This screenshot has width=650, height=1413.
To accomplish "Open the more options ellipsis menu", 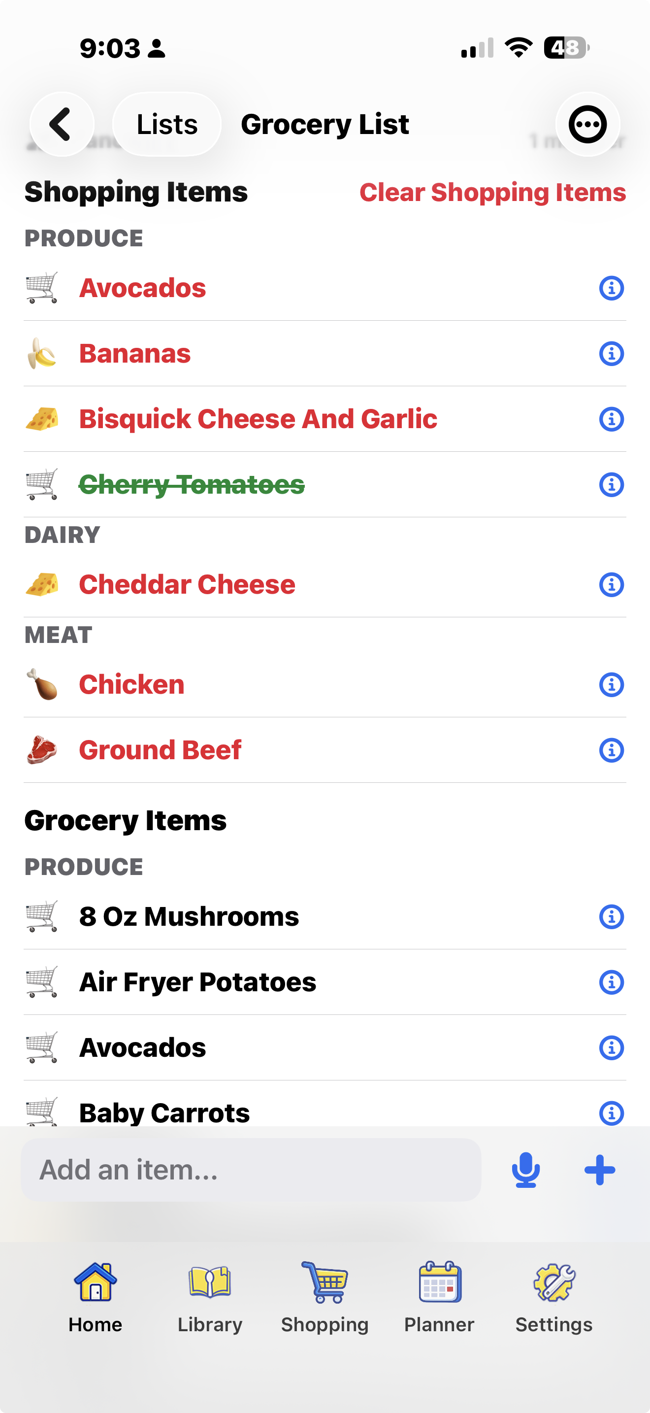I will [587, 124].
